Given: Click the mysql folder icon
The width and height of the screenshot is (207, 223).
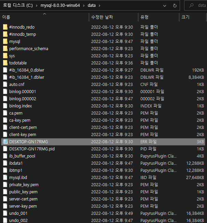Looking at the screenshot, I should tap(5, 41).
